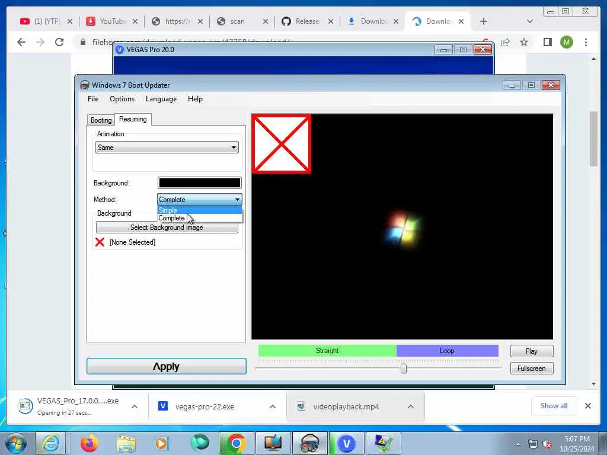Click Show all downloads
607x455 pixels.
tap(554, 406)
